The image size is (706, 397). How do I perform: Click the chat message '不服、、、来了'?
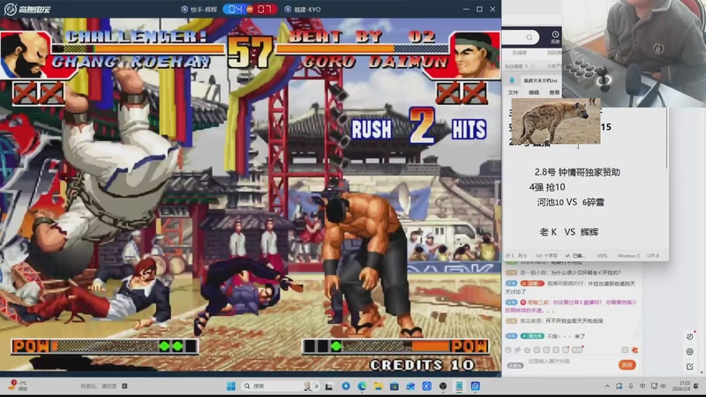tap(566, 336)
